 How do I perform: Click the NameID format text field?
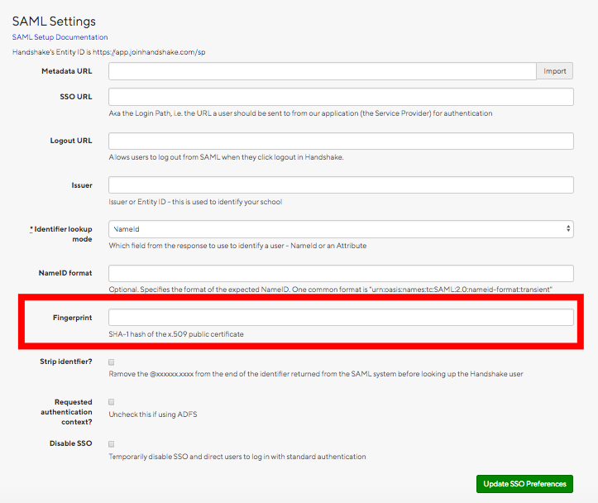341,273
